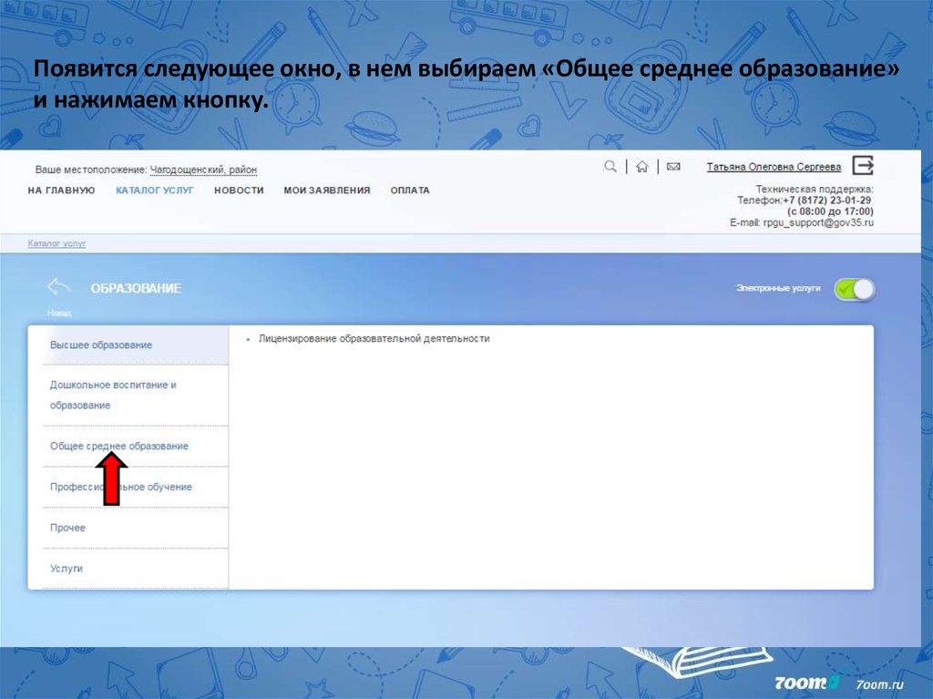Click the search magnifier icon
Image resolution: width=933 pixels, height=699 pixels.
click(x=610, y=167)
